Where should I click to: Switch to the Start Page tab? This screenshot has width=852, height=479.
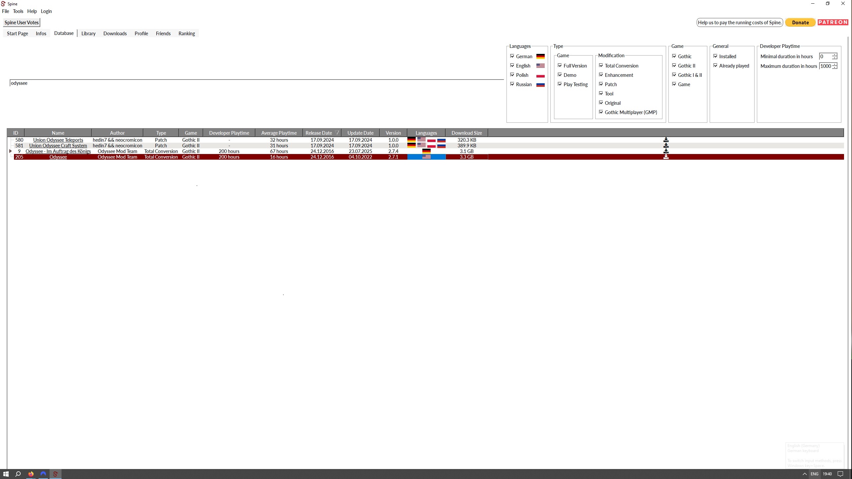(x=17, y=33)
